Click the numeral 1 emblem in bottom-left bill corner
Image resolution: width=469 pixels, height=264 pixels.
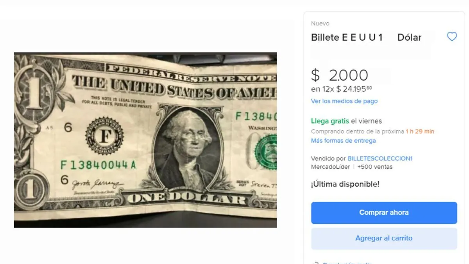(x=30, y=190)
